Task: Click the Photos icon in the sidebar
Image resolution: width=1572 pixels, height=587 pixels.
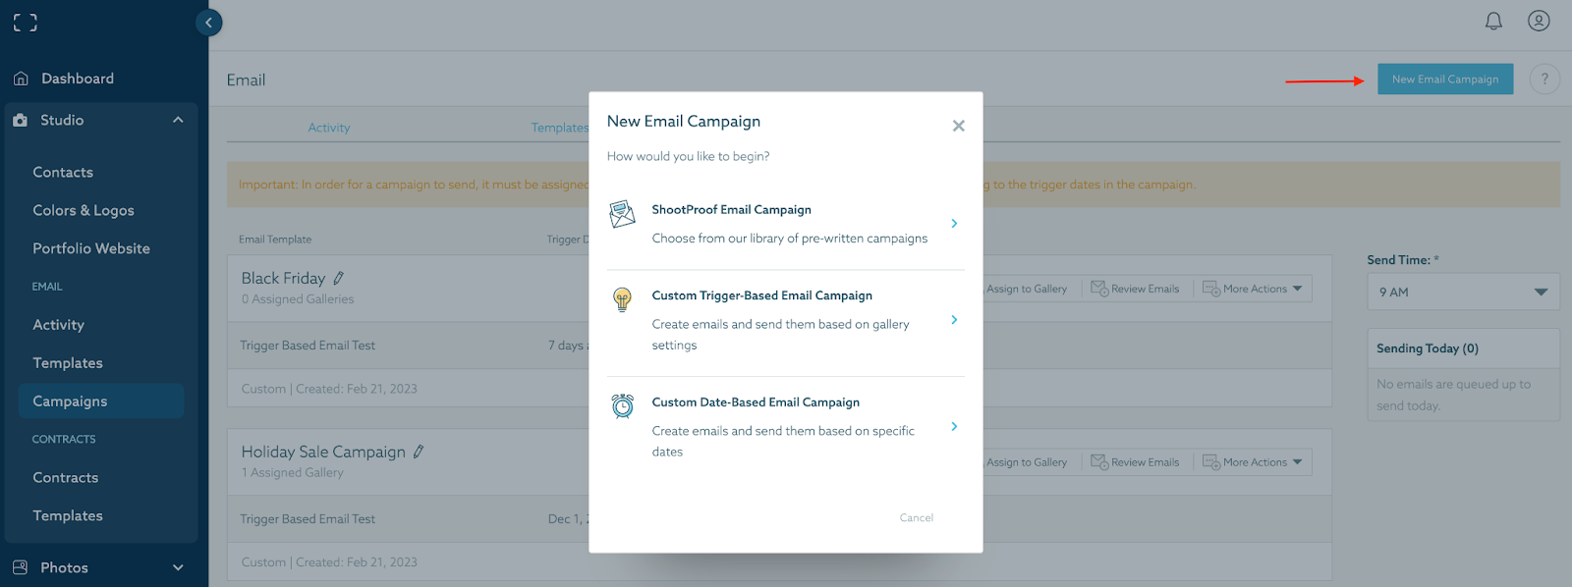Action: tap(21, 567)
